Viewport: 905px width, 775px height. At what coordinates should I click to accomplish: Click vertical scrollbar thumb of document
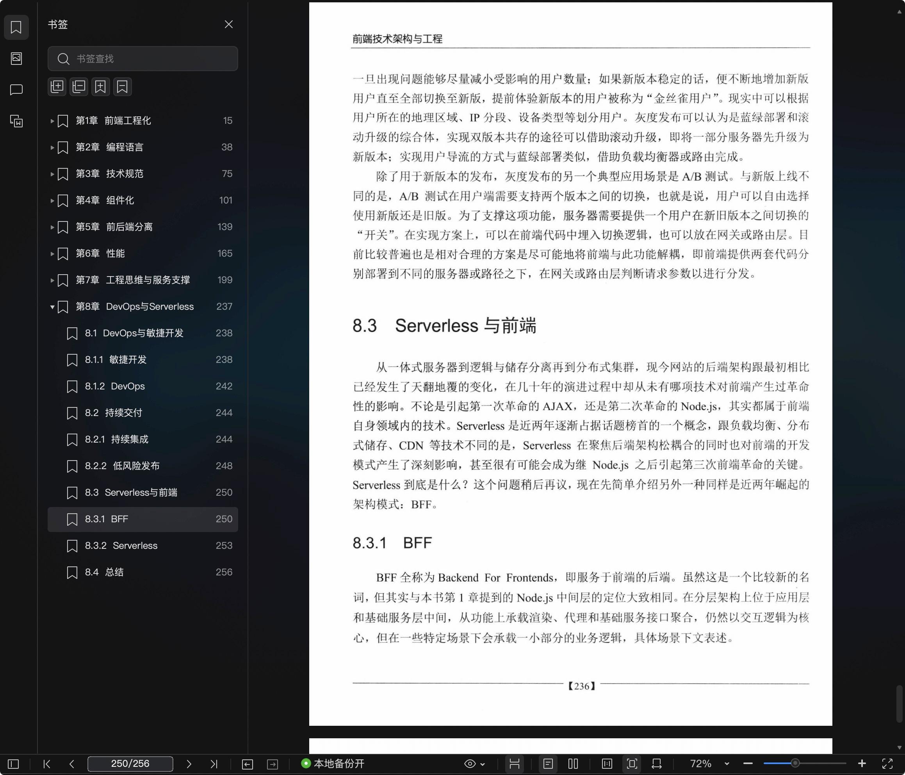[x=899, y=704]
